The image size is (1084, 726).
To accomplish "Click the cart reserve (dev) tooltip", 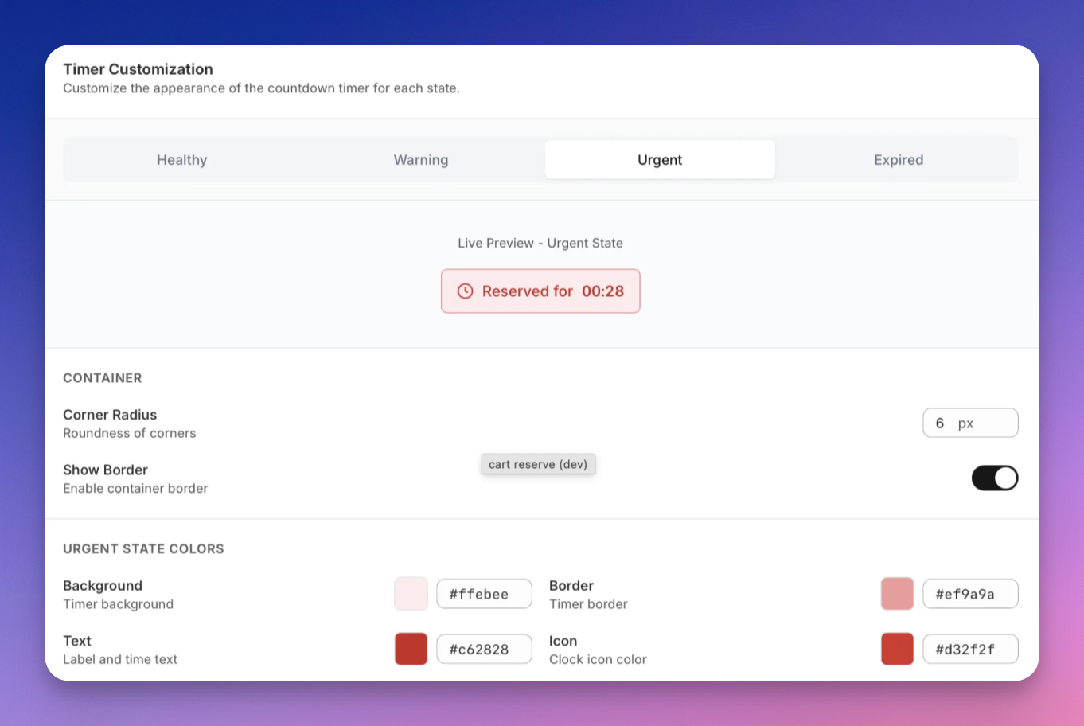I will point(538,464).
